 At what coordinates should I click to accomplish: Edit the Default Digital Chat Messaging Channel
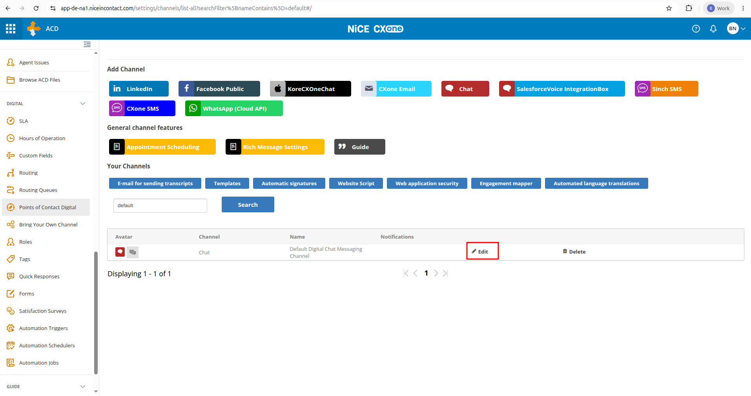[x=480, y=252]
